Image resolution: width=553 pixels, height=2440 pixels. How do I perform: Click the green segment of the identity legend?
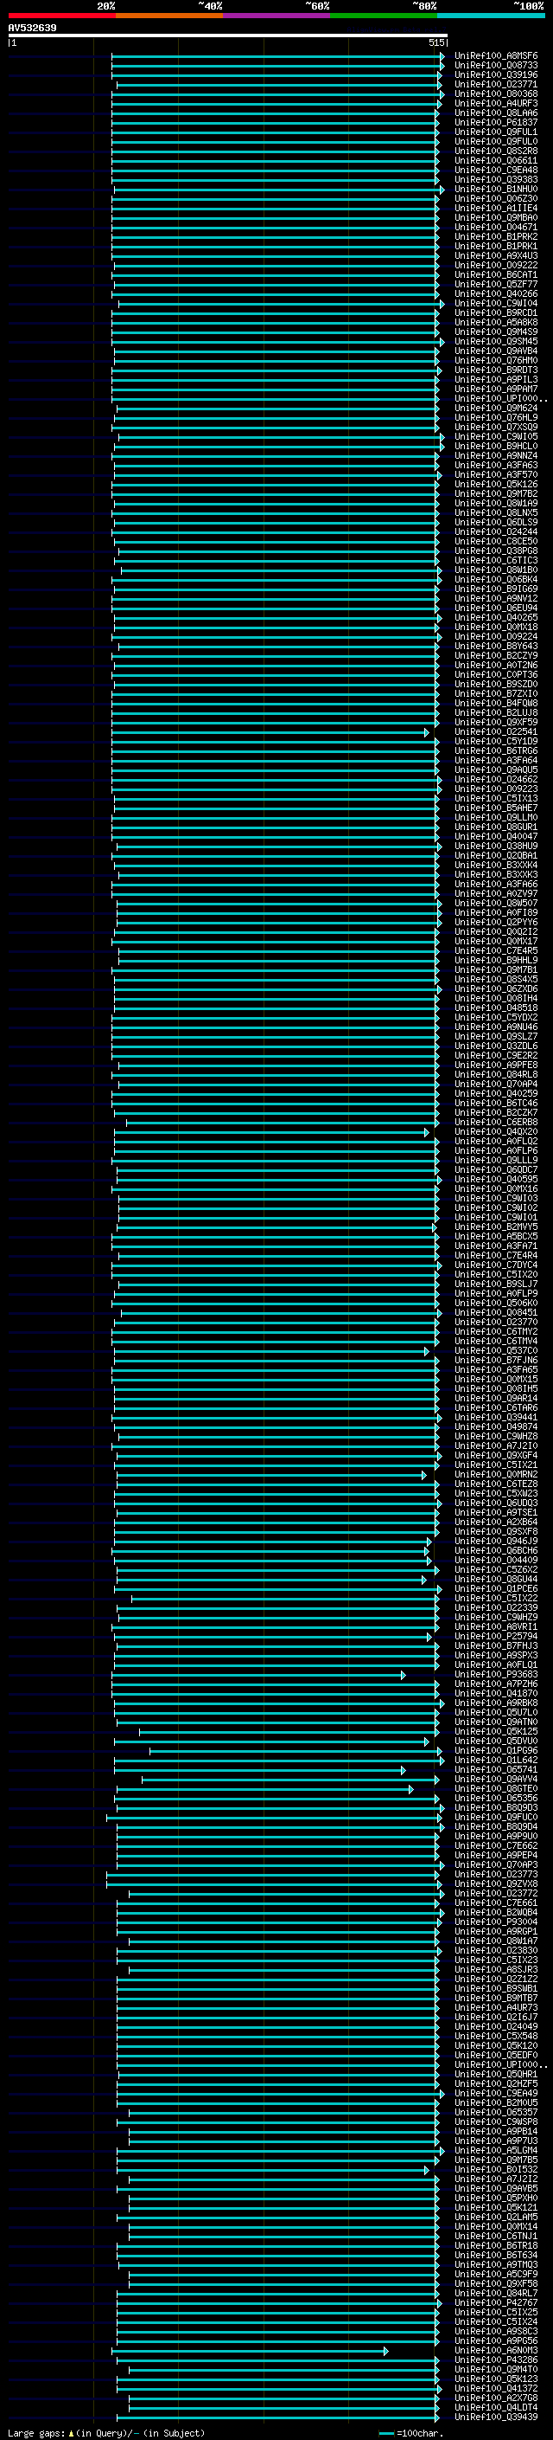(x=384, y=16)
